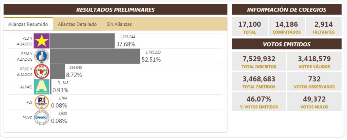Image resolution: width=347 pixels, height=140 pixels.
Task: Click the PRSC red party logo
Action: tap(42, 72)
